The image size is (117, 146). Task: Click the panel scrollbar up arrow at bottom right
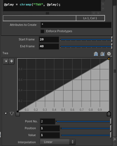115,139
